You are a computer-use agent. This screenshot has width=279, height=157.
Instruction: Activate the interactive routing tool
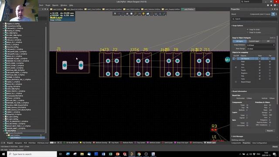tap(136, 14)
